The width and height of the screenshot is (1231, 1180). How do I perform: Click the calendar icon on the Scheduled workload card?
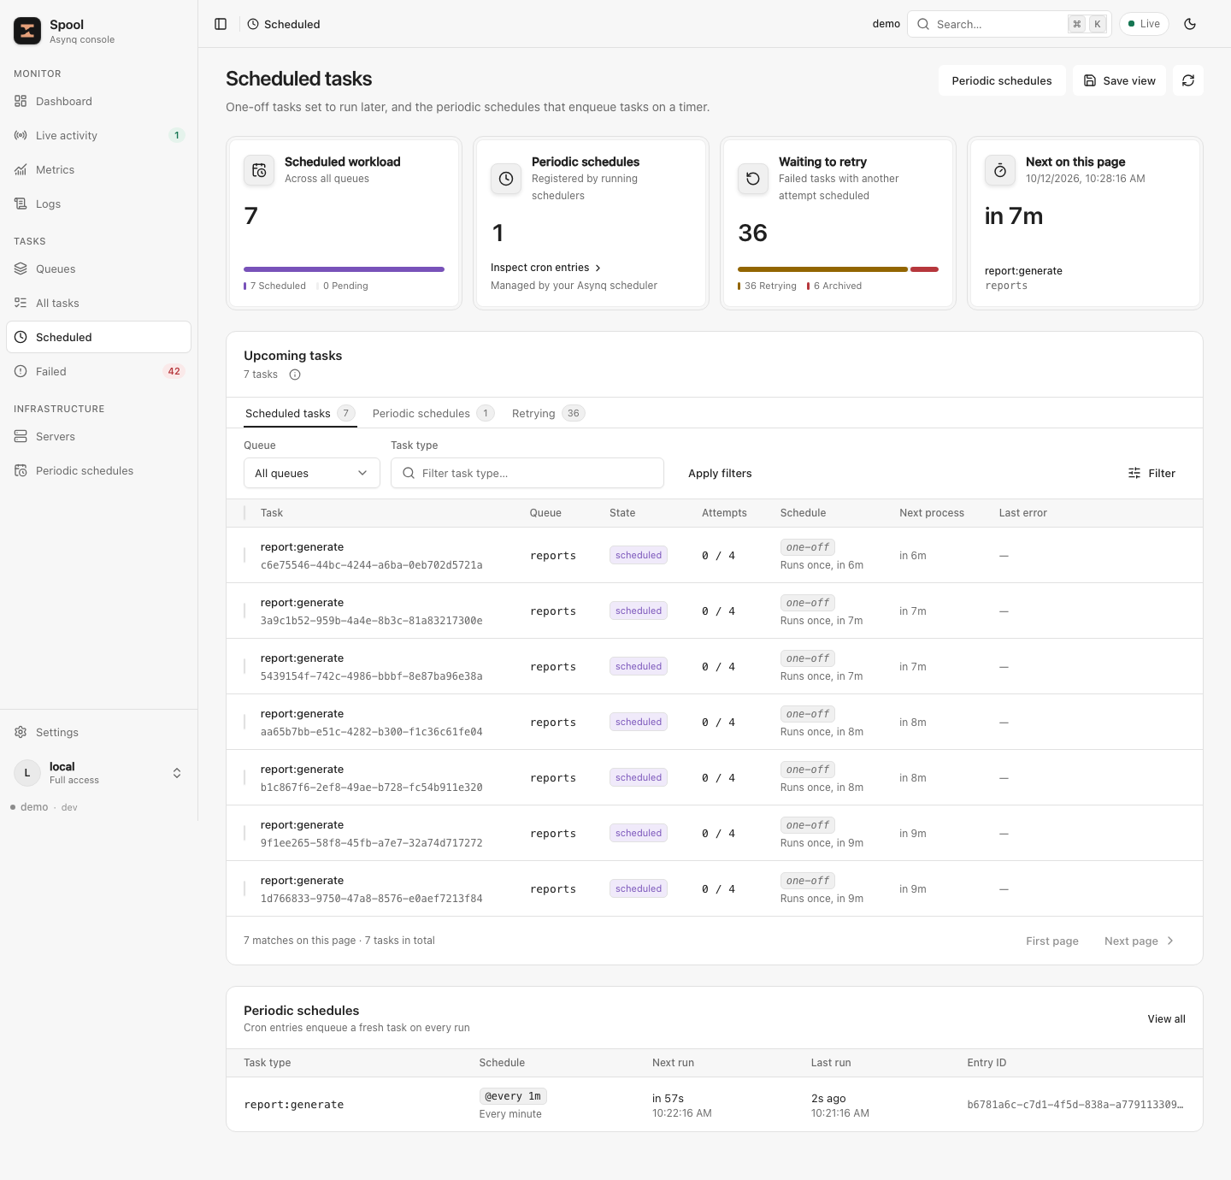coord(259,170)
